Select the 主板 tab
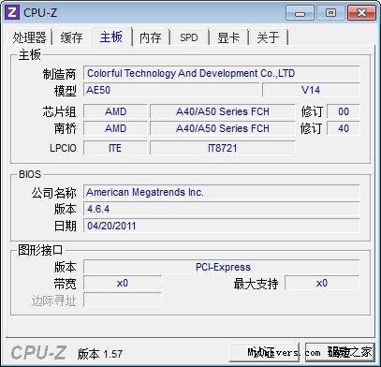The width and height of the screenshot is (381, 367). [111, 37]
